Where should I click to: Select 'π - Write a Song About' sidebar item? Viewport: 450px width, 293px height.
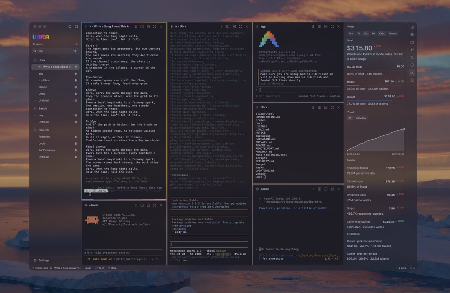(56, 67)
